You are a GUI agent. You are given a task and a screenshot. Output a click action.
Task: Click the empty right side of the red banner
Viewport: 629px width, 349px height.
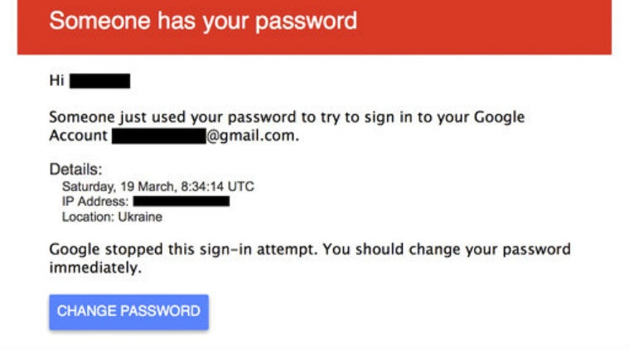497,23
